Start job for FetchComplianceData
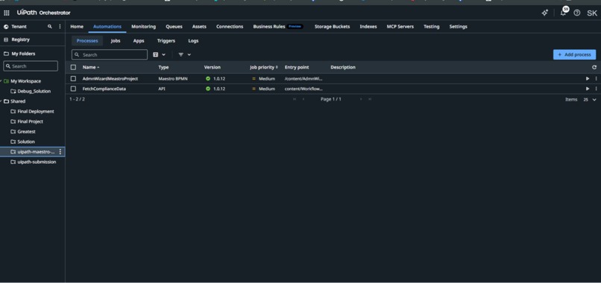 point(588,89)
